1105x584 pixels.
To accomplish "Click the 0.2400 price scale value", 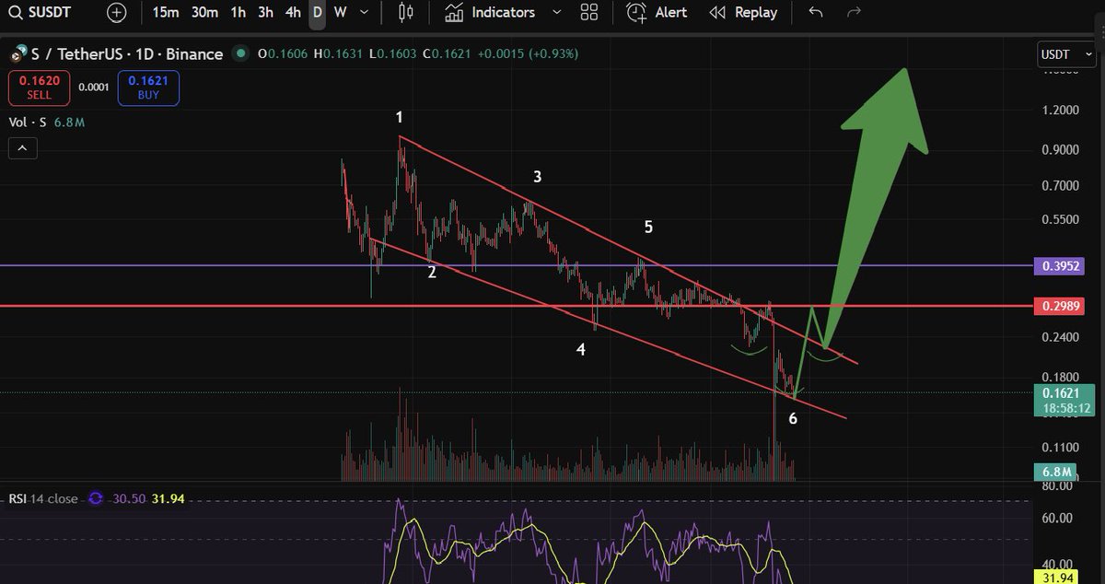I will click(1060, 337).
